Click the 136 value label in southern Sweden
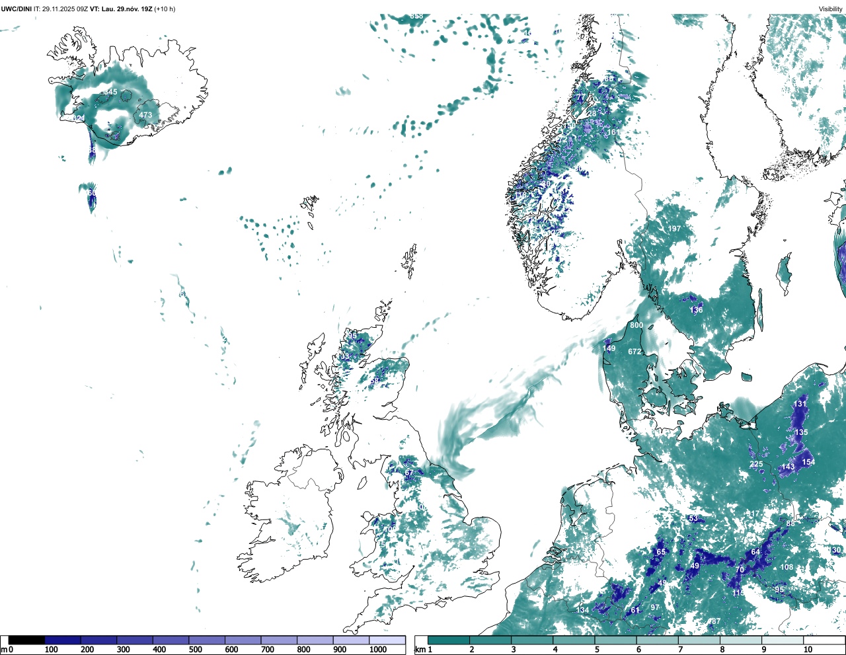Image resolution: width=846 pixels, height=655 pixels. [696, 310]
